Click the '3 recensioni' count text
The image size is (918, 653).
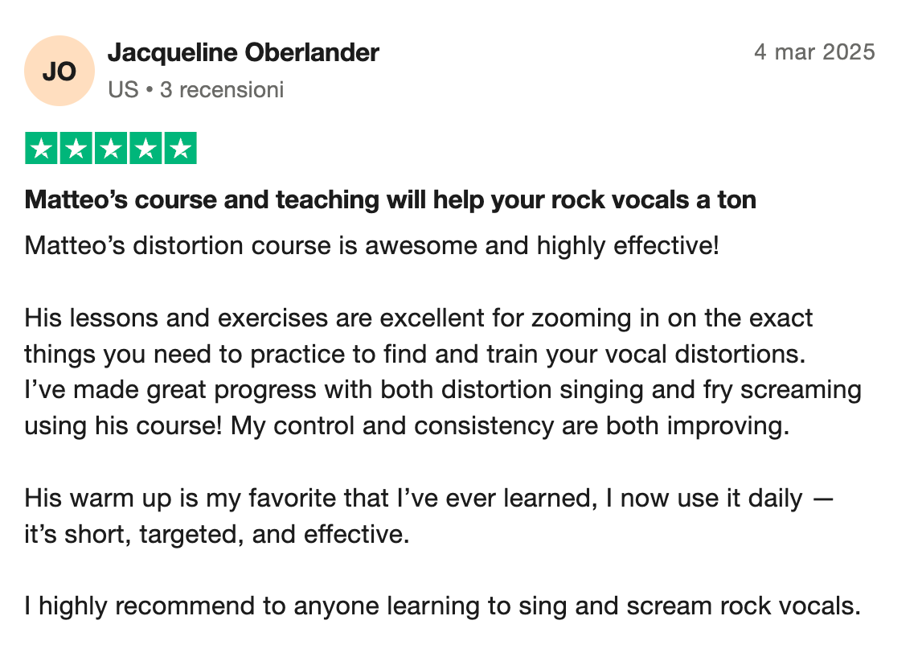click(x=222, y=89)
